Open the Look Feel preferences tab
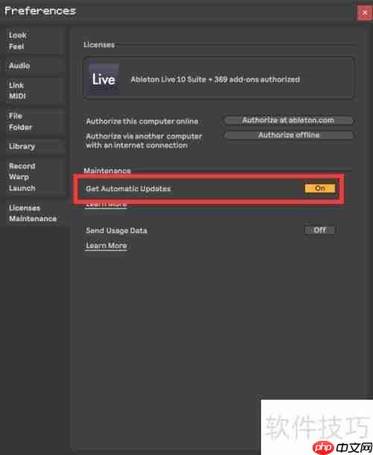The image size is (373, 455). tap(35, 41)
